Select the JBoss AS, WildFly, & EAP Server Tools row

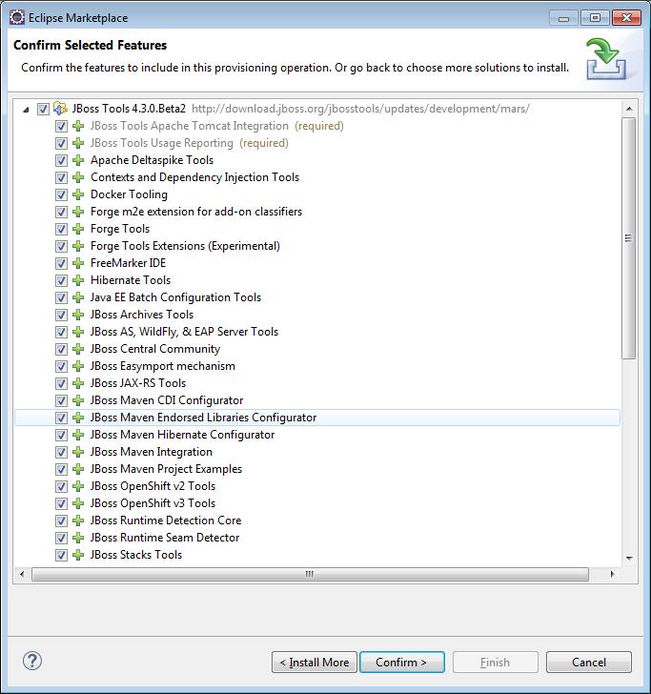click(x=316, y=332)
